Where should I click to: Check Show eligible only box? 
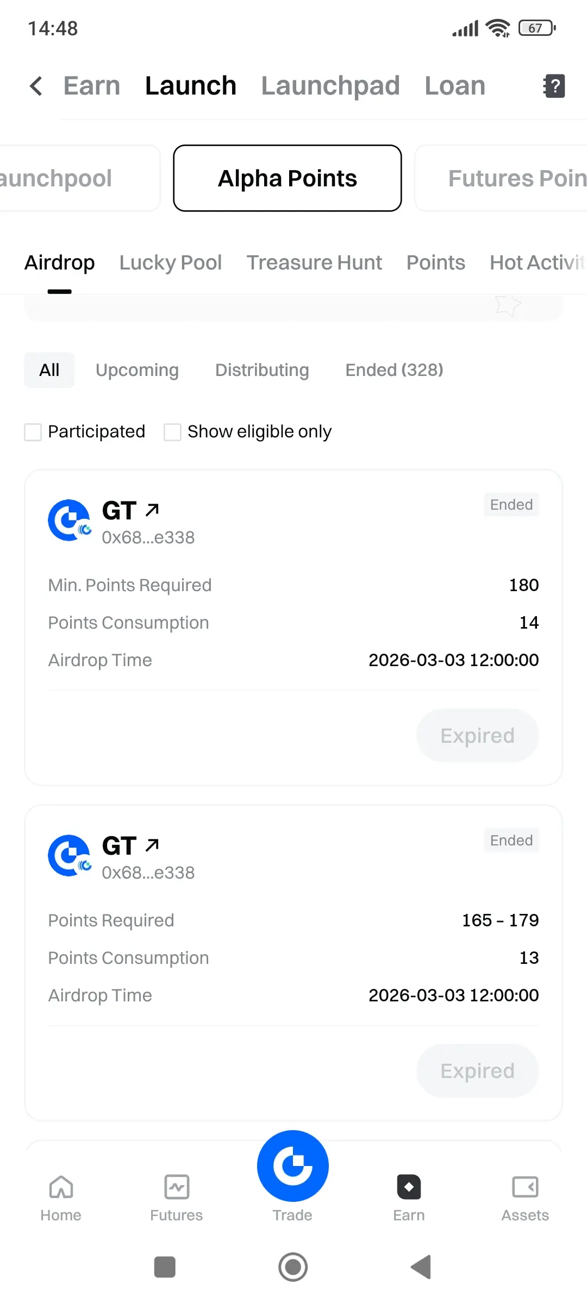tap(173, 432)
